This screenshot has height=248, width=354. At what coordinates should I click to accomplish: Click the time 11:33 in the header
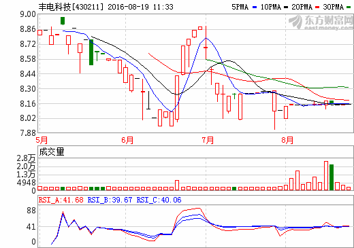163,7
